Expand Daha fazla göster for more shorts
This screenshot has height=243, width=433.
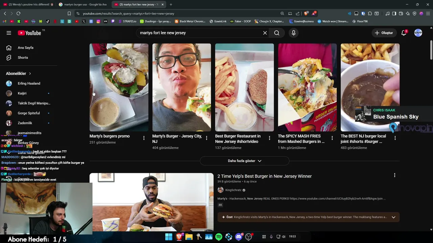[x=245, y=161]
